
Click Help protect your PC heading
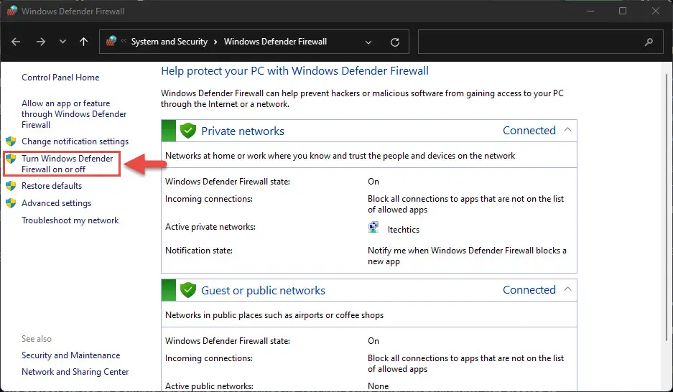click(294, 71)
